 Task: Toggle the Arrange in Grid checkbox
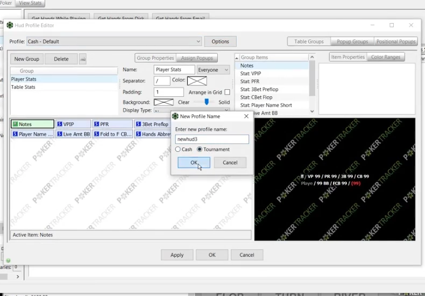click(x=228, y=92)
